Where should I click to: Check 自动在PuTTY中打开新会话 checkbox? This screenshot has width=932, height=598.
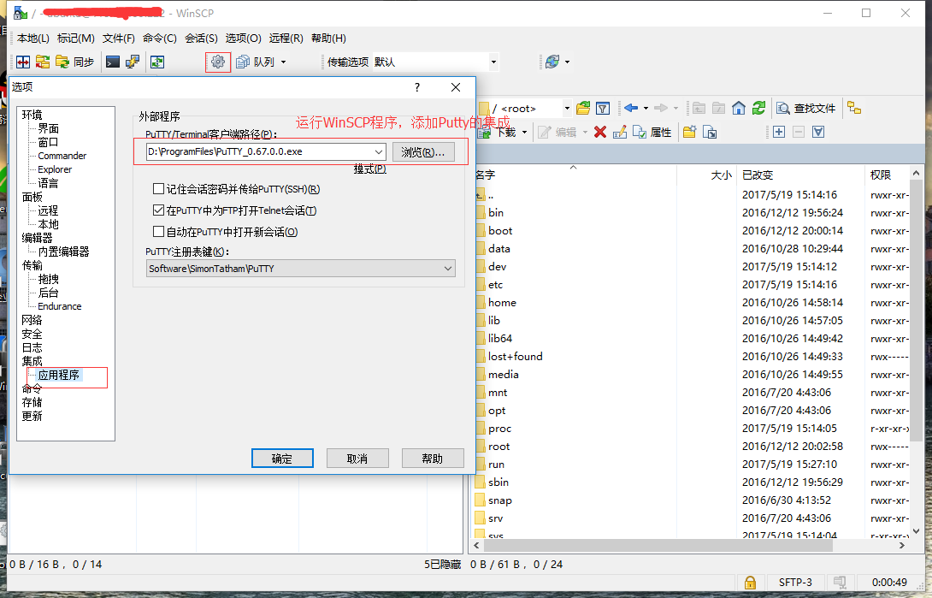click(x=159, y=232)
